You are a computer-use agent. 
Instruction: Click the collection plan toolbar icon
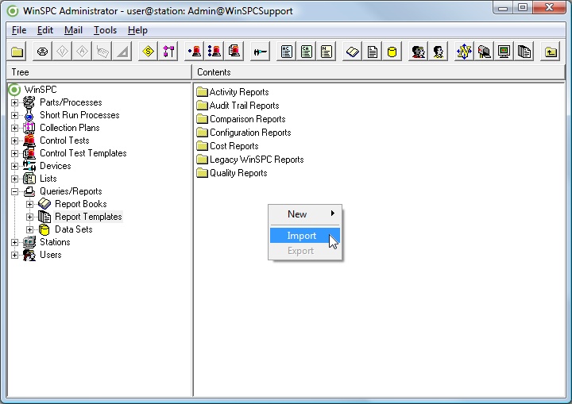(x=168, y=52)
